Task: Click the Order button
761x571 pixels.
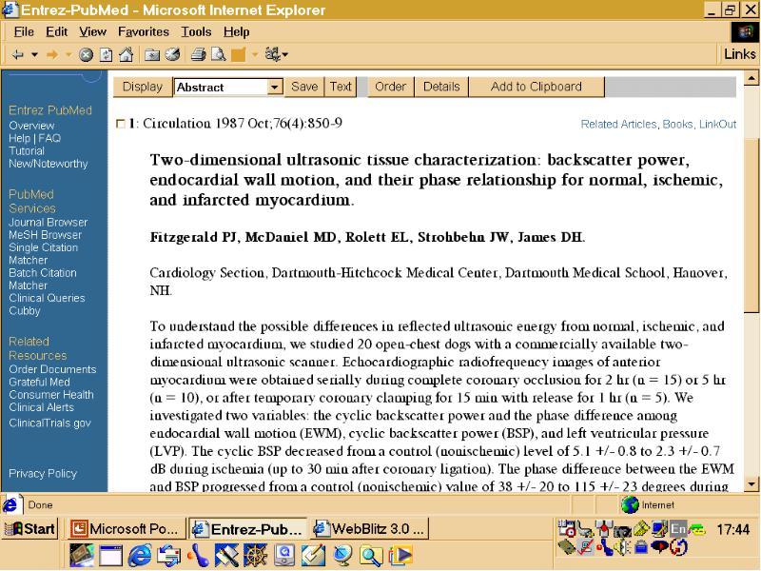Action: pos(391,87)
